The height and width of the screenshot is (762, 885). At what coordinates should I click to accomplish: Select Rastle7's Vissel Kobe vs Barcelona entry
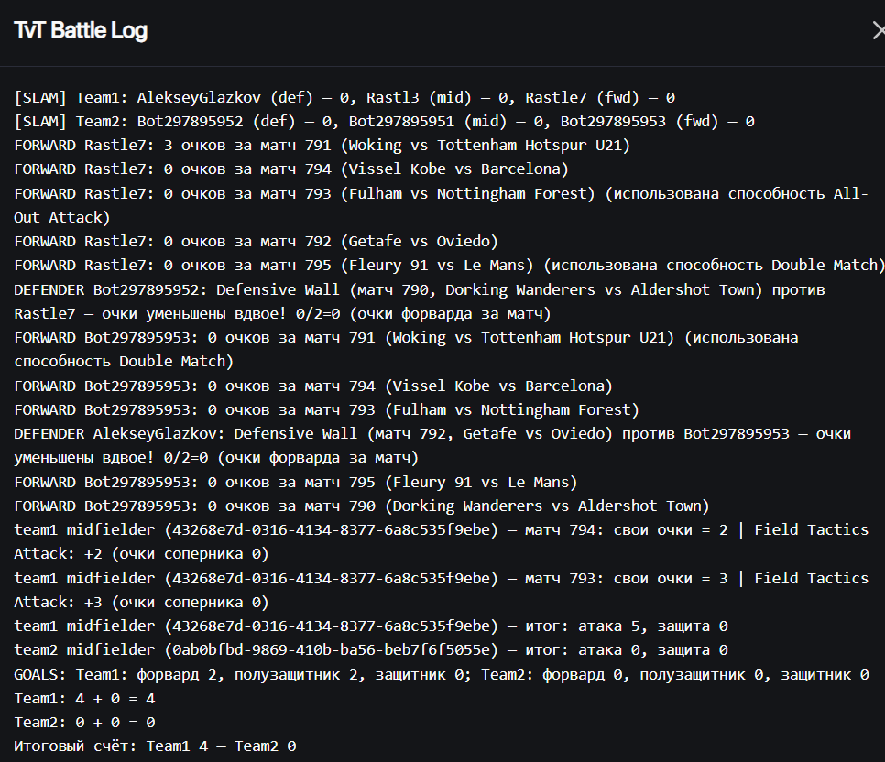coord(291,169)
